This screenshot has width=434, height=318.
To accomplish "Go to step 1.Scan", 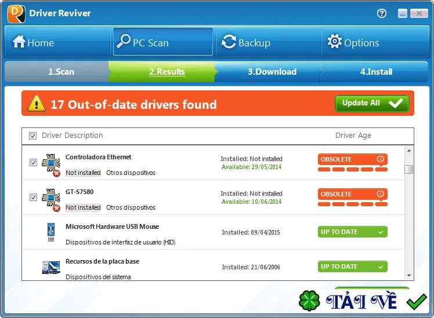I will tap(57, 72).
